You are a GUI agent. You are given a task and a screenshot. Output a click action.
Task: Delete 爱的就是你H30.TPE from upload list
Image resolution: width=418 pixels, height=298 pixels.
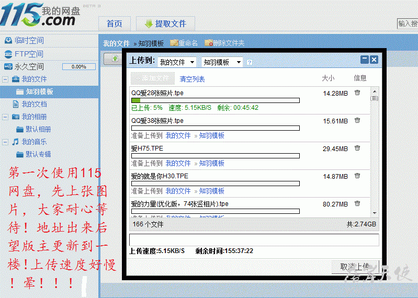pyautogui.click(x=357, y=176)
